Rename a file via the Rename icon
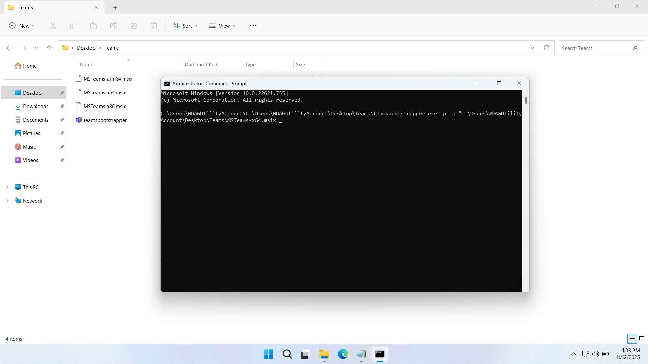The image size is (648, 364). (x=114, y=26)
